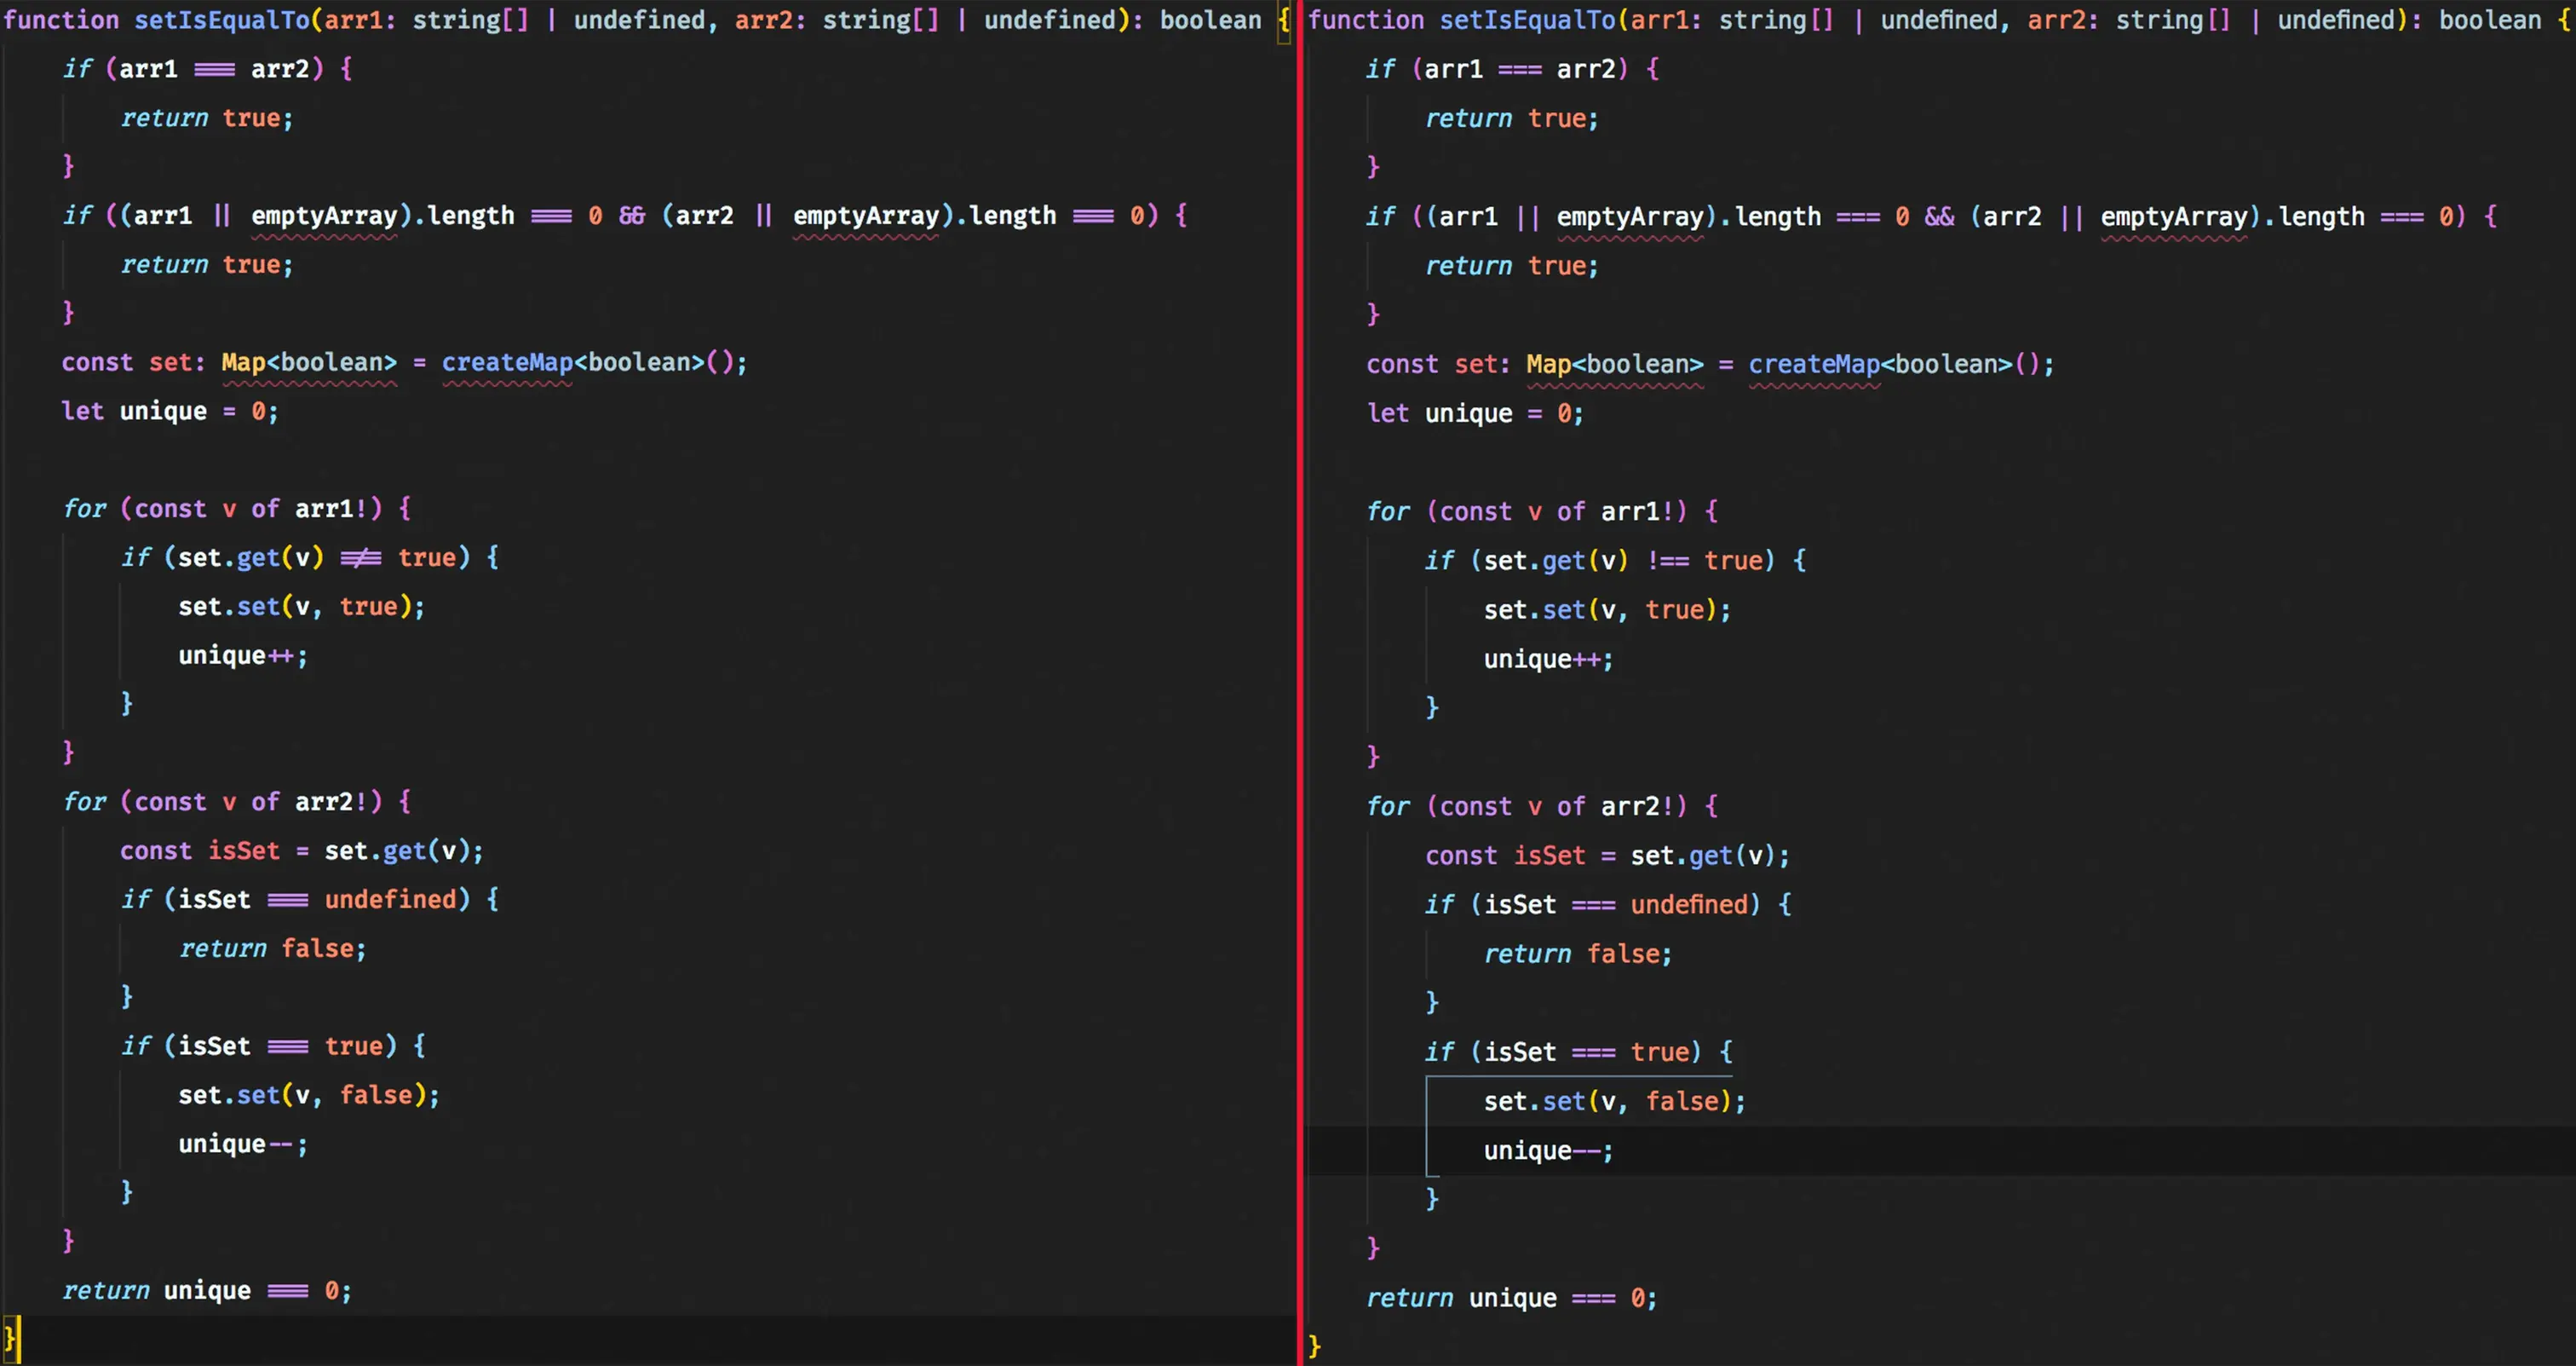Click final 'return unique === 0' in right pane
Viewport: 2576px width, 1366px height.
[x=1511, y=1298]
